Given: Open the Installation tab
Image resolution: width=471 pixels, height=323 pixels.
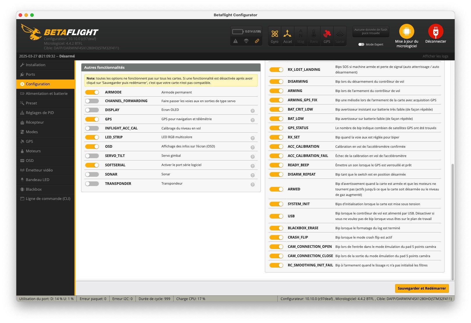Looking at the screenshot, I should (46, 65).
